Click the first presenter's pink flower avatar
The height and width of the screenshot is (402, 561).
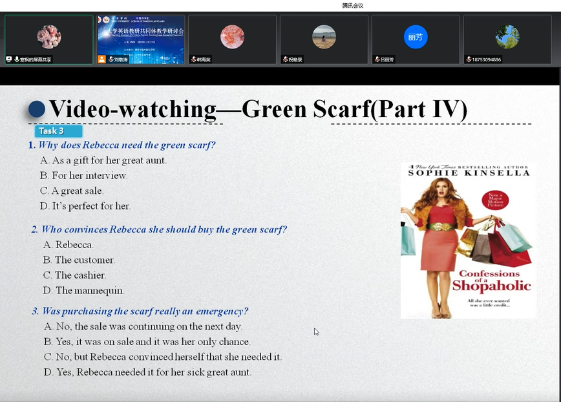point(49,37)
